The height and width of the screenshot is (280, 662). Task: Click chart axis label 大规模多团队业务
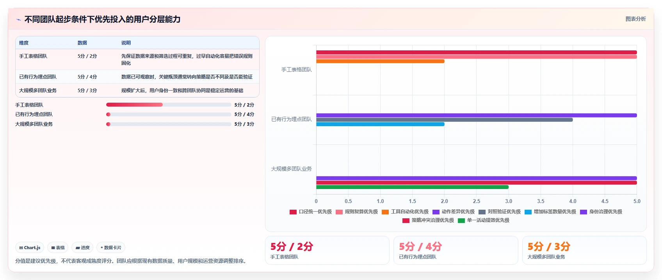point(292,169)
